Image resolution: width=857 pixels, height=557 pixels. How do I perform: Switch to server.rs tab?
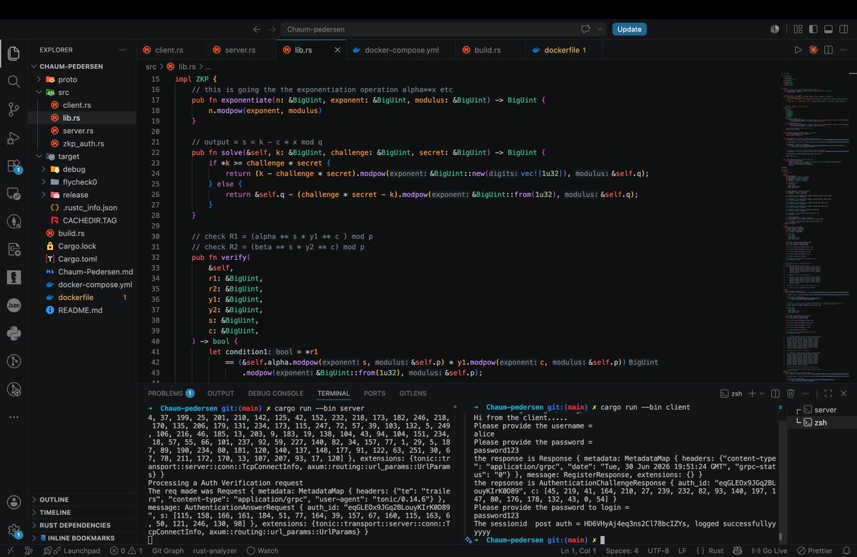point(240,50)
